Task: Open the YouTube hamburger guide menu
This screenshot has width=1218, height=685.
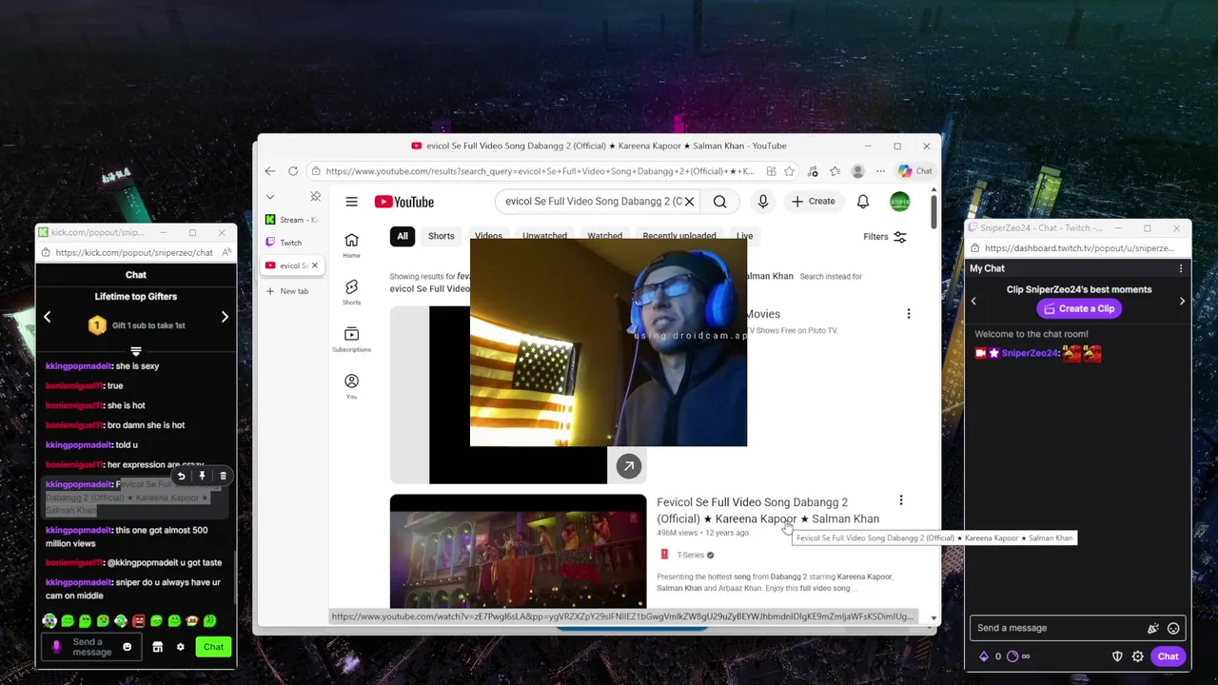Action: (x=351, y=202)
